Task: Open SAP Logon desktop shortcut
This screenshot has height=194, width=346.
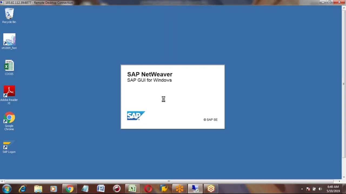Action: (9, 147)
